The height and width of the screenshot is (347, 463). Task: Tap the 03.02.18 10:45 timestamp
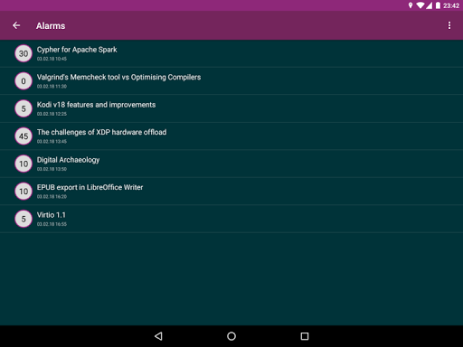(x=52, y=59)
